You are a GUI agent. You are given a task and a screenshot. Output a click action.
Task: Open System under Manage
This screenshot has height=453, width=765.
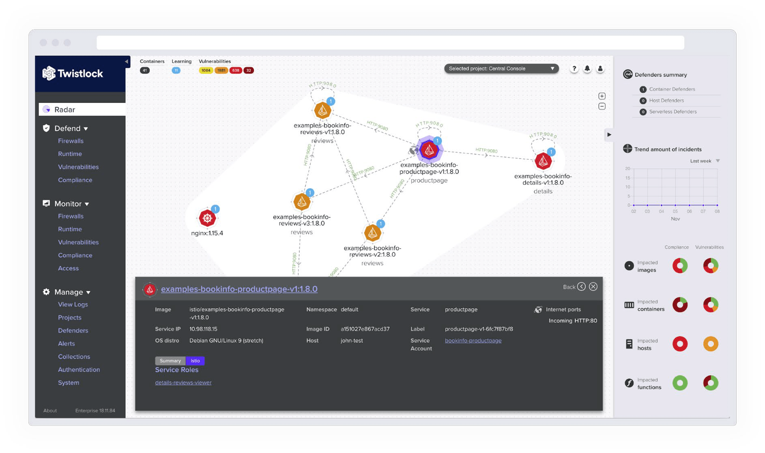[68, 382]
